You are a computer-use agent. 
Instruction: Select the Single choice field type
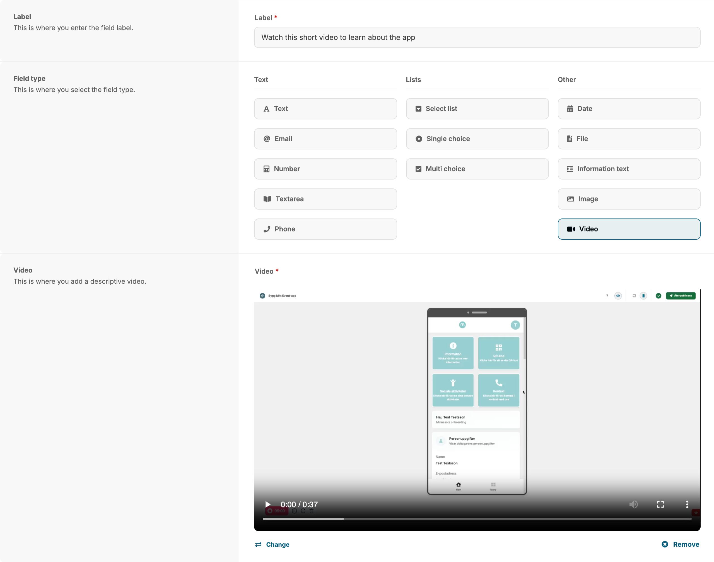(x=477, y=138)
